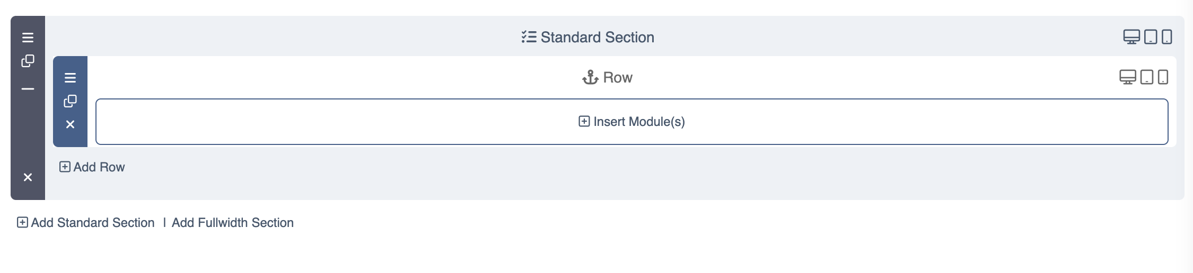Duplicate the Row with the copy icon
The width and height of the screenshot is (1193, 273).
[70, 101]
